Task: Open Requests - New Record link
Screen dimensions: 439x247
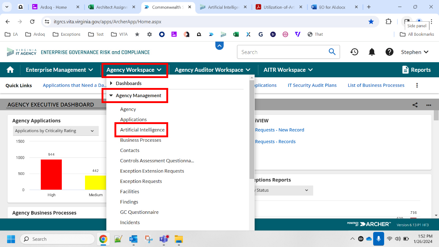Action: (279, 130)
